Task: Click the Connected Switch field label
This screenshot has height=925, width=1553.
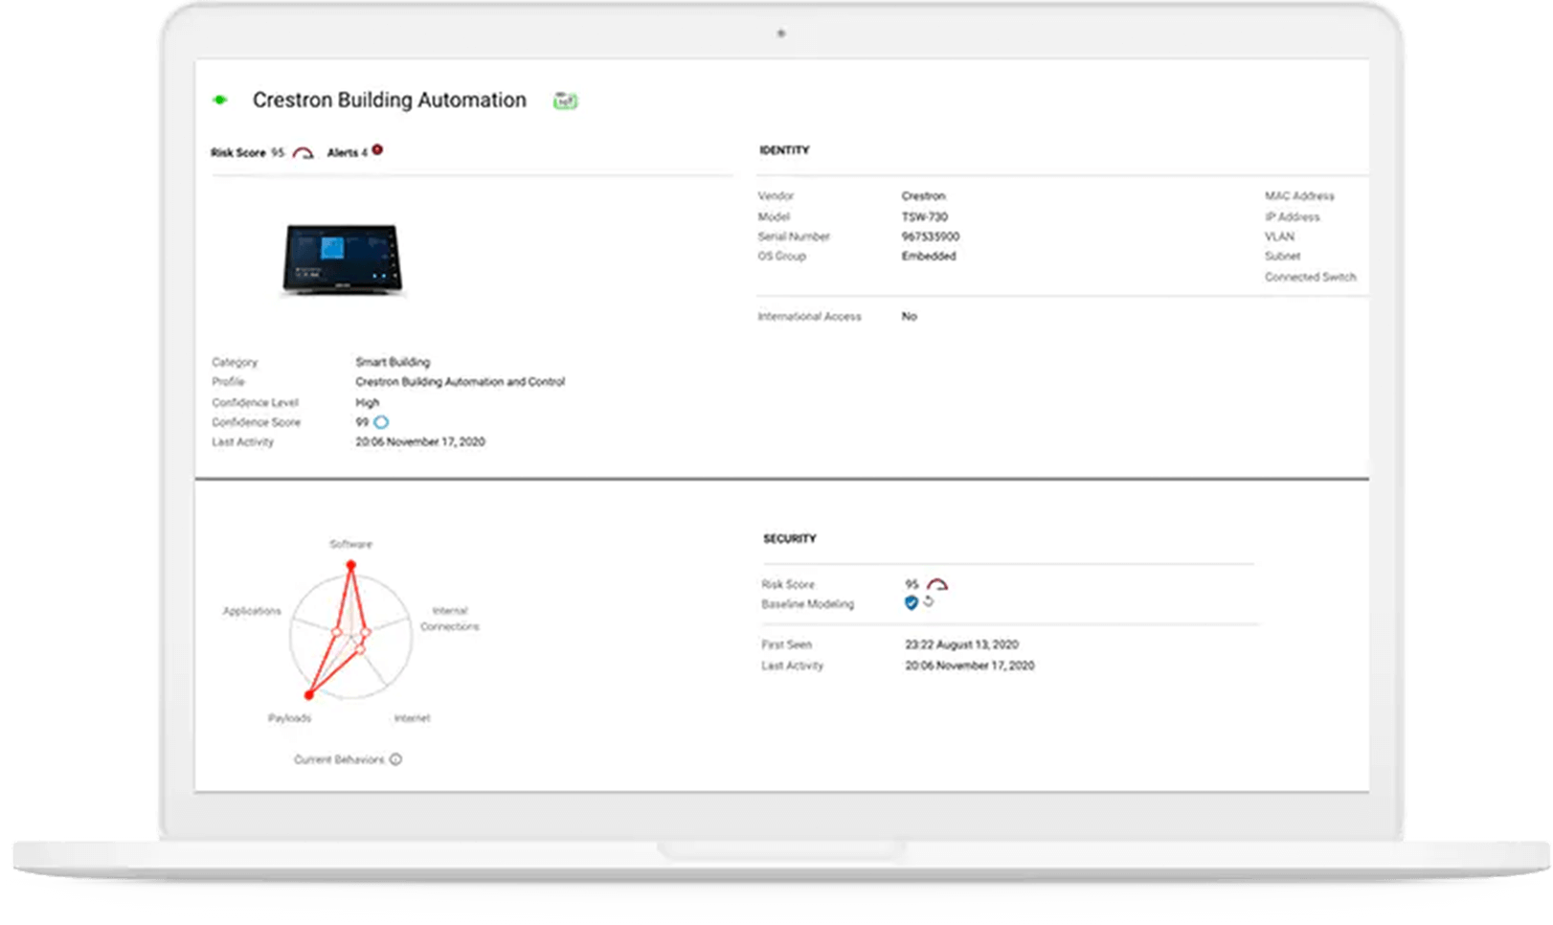Action: pos(1310,278)
